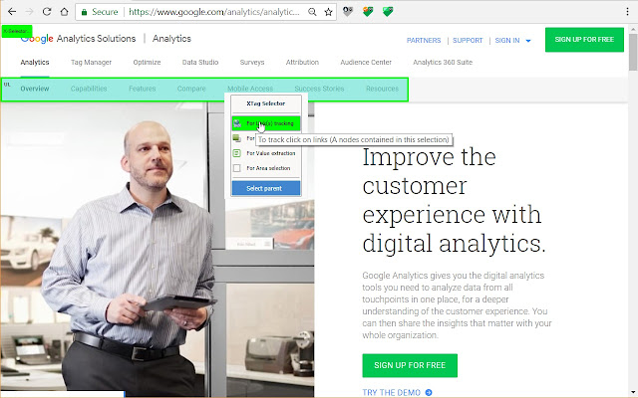
Task: Go to the Compare sub-navigation item
Action: [191, 89]
